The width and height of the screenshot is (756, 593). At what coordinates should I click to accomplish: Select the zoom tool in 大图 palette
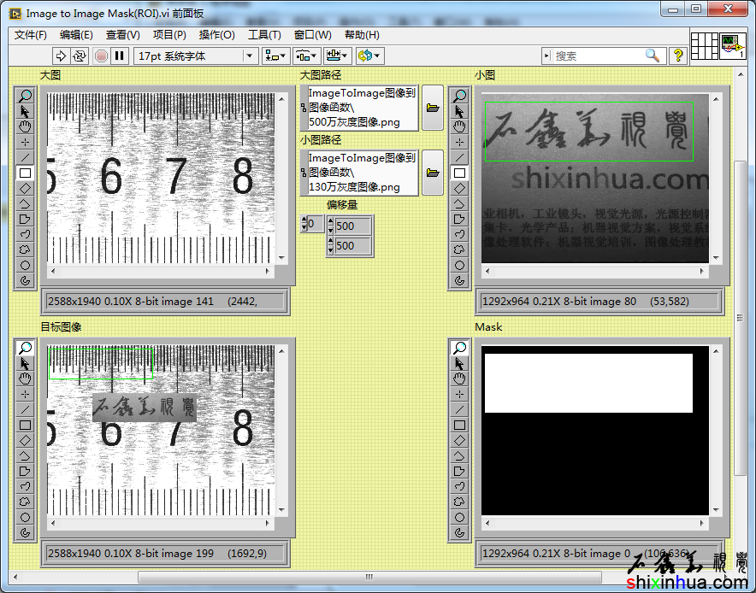click(26, 96)
